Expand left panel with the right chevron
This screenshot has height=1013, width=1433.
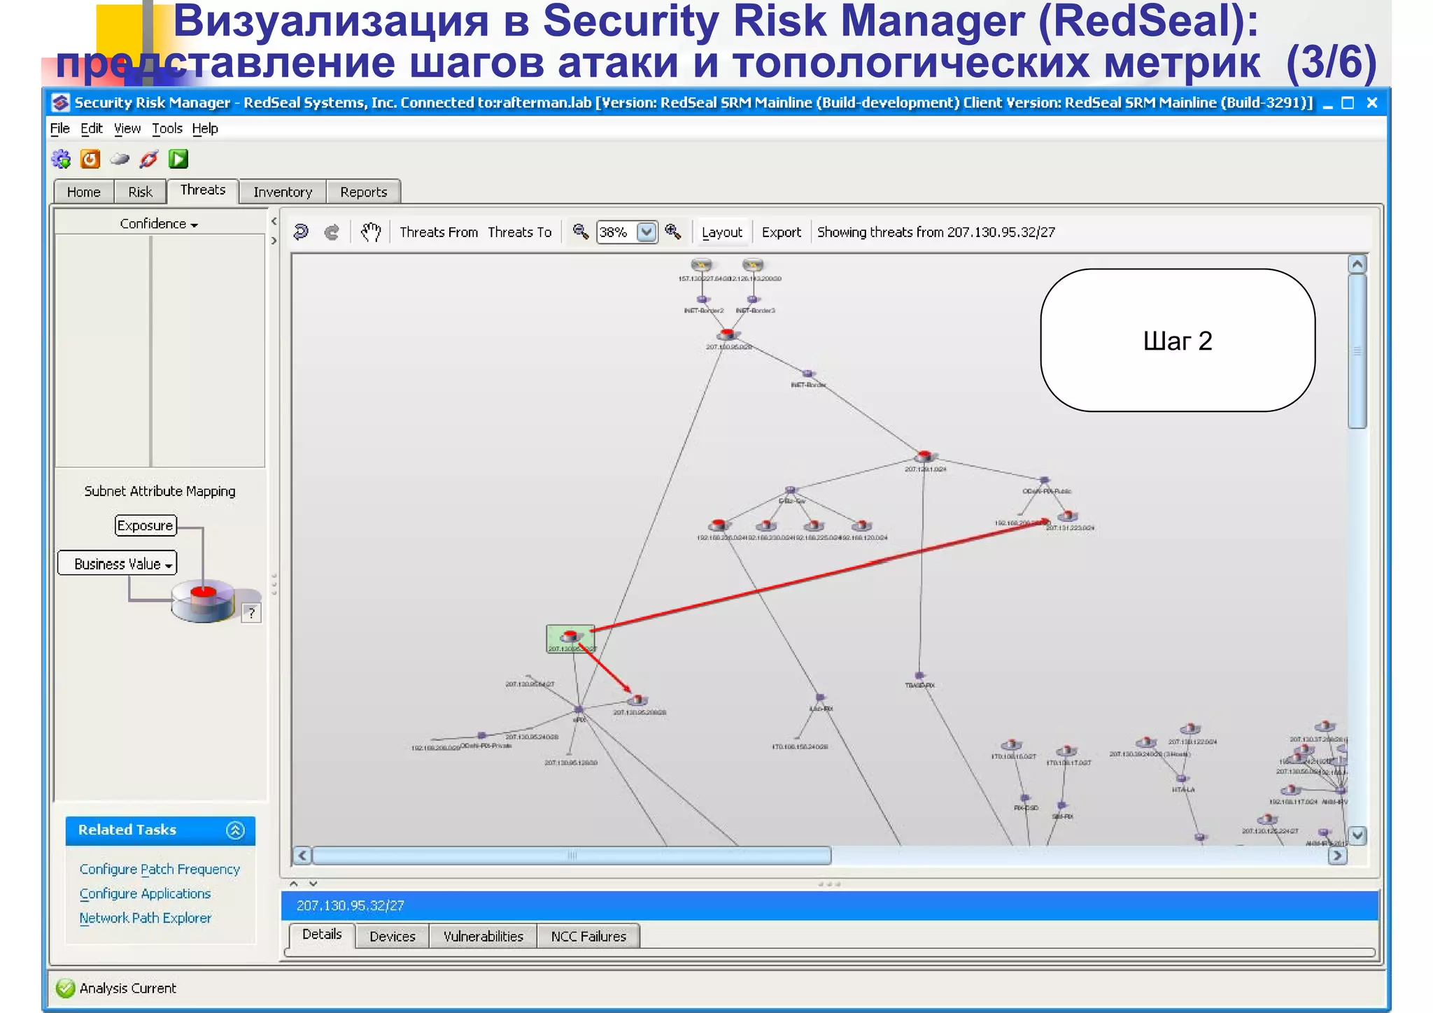[274, 241]
